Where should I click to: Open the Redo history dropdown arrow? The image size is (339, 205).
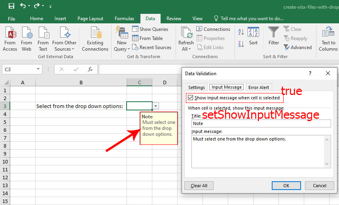[x=43, y=6]
